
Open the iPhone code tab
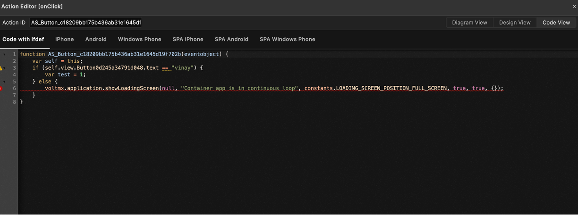pos(64,39)
